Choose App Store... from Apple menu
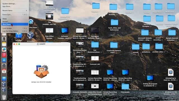 point(15,6)
